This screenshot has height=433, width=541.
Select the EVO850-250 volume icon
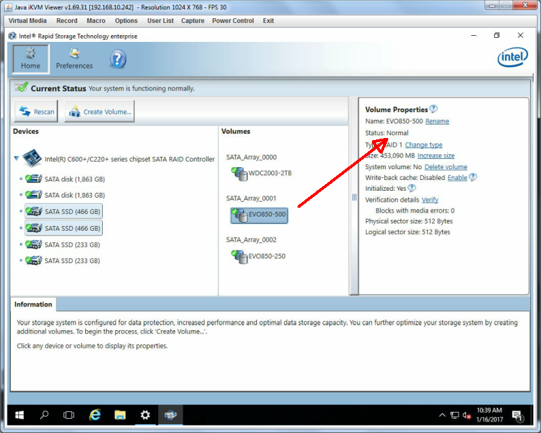click(239, 256)
